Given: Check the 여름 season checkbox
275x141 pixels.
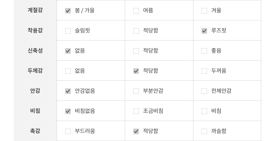Looking at the screenshot, I should [x=136, y=11].
